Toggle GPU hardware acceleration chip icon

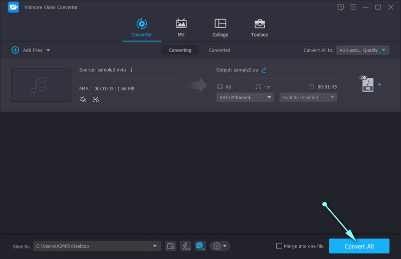(x=200, y=246)
